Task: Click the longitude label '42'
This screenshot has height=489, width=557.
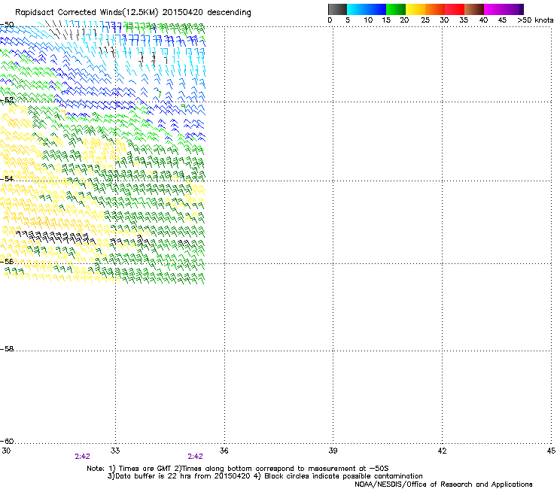Action: pyautogui.click(x=442, y=451)
